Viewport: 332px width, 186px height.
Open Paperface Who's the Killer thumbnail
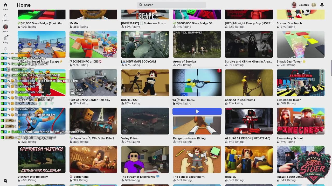click(93, 121)
